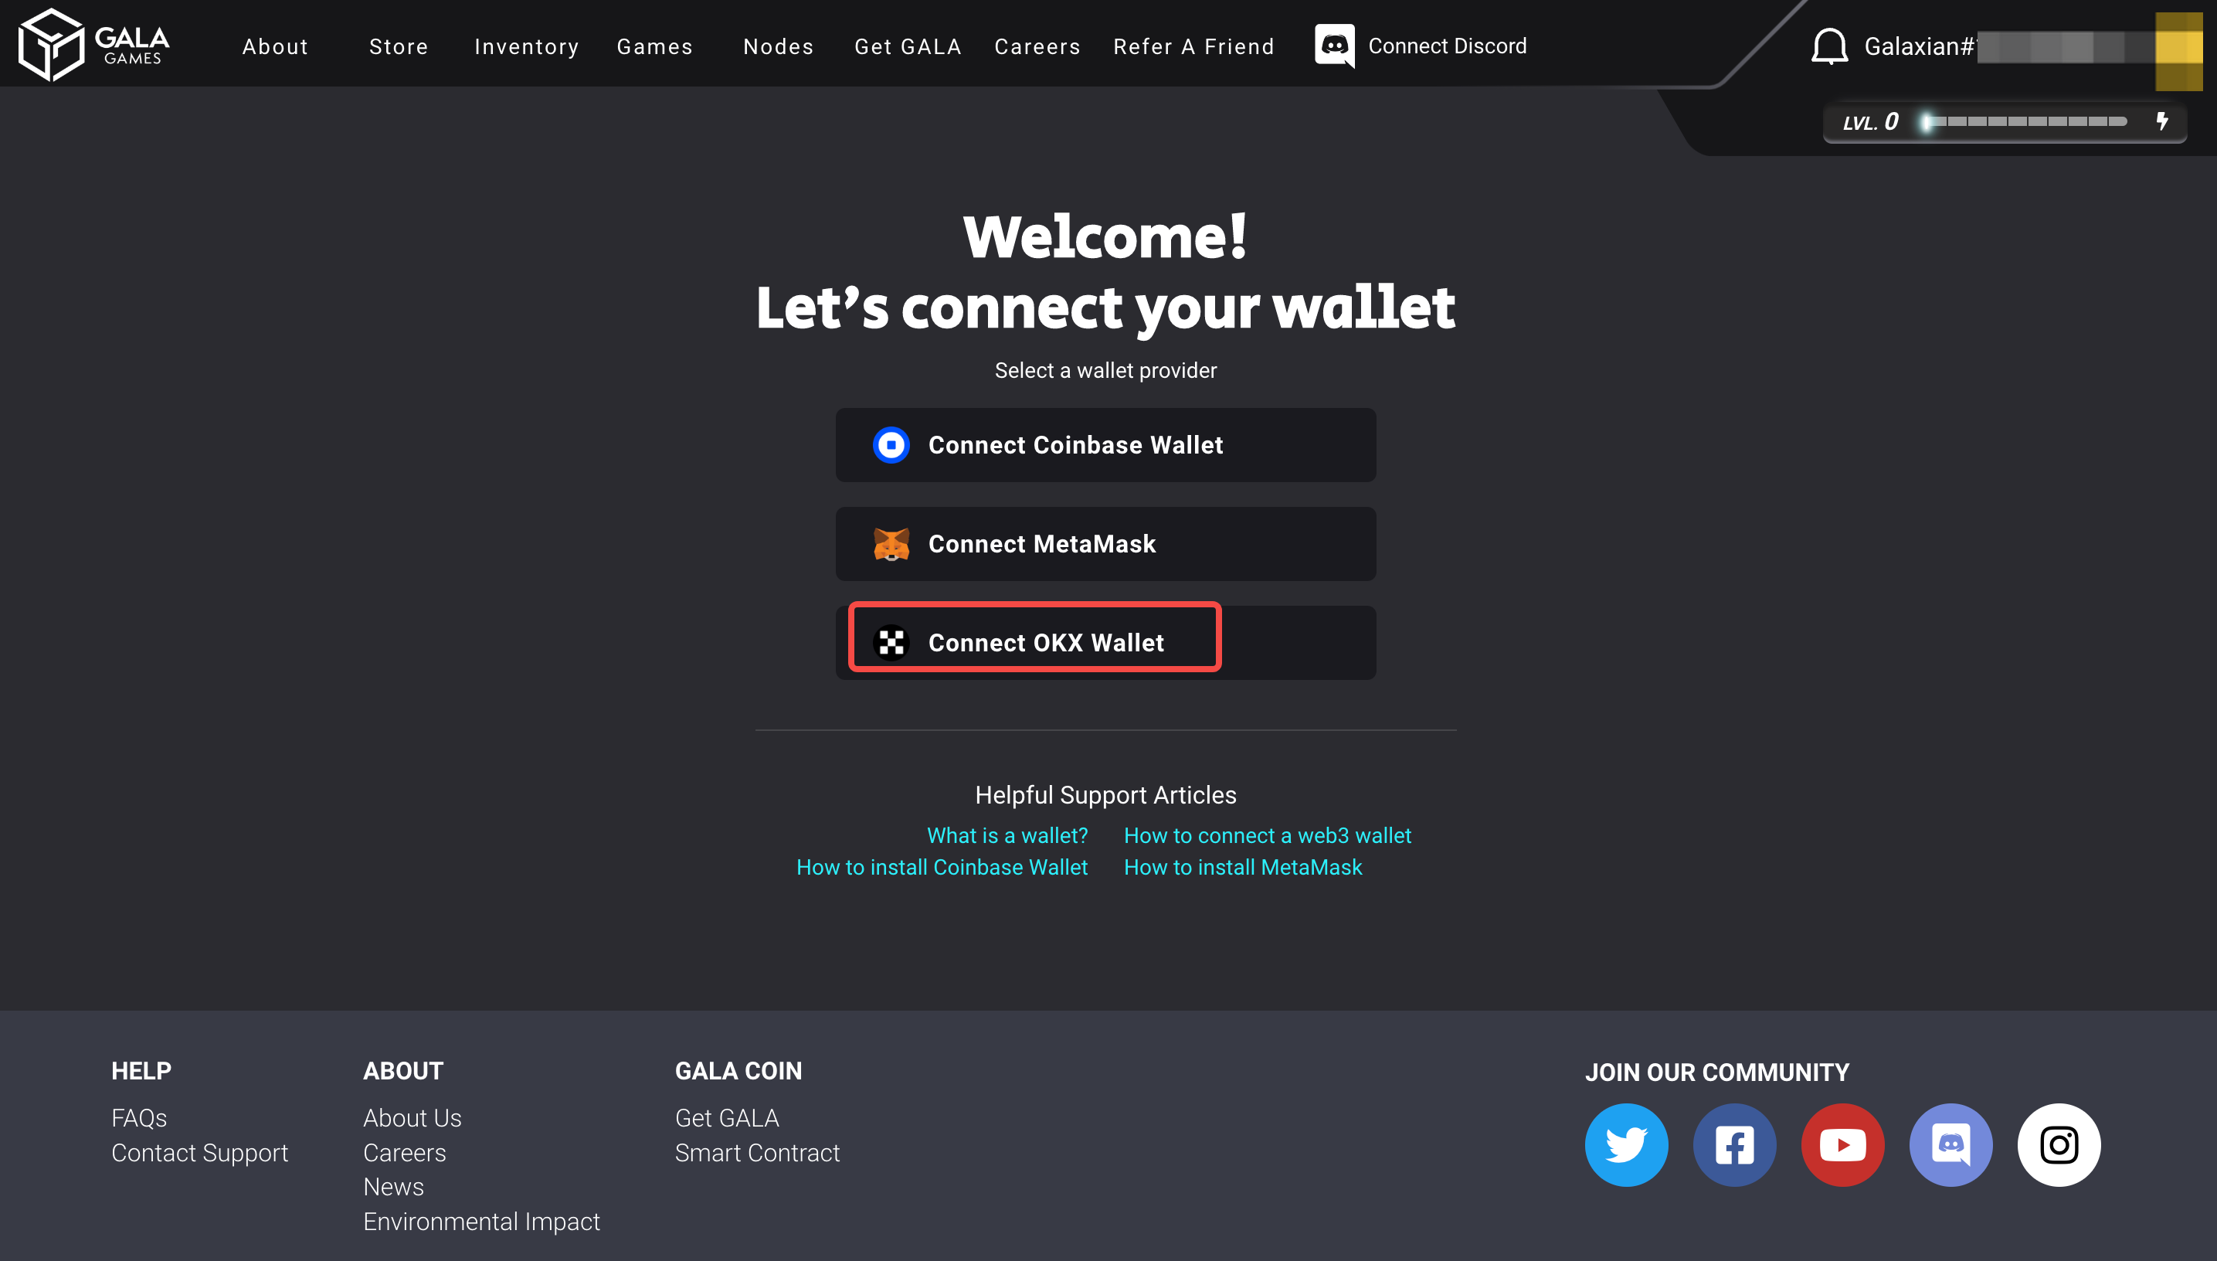Click the Discord connection icon
The image size is (2217, 1261).
[1336, 46]
